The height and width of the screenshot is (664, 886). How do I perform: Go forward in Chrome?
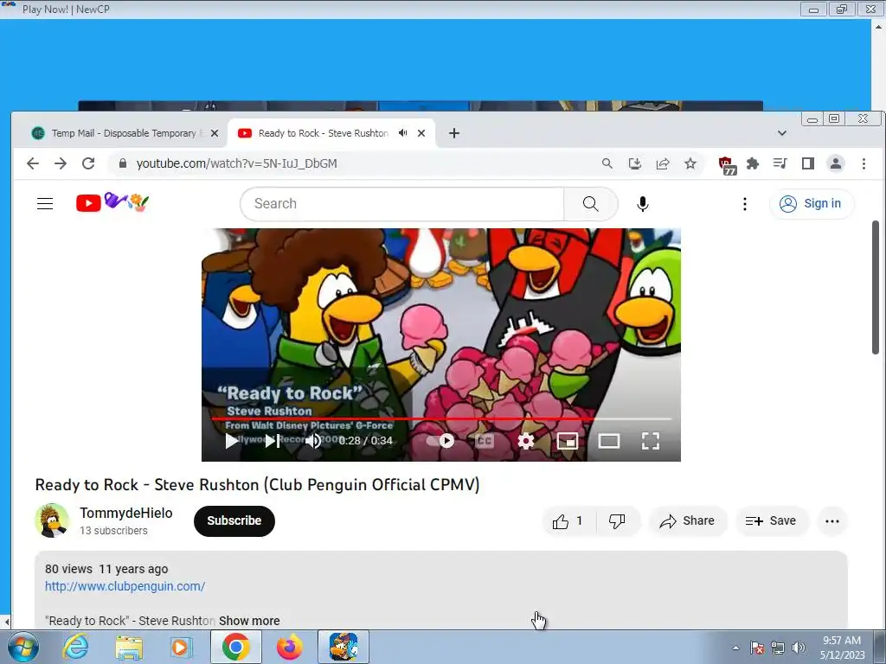point(61,163)
